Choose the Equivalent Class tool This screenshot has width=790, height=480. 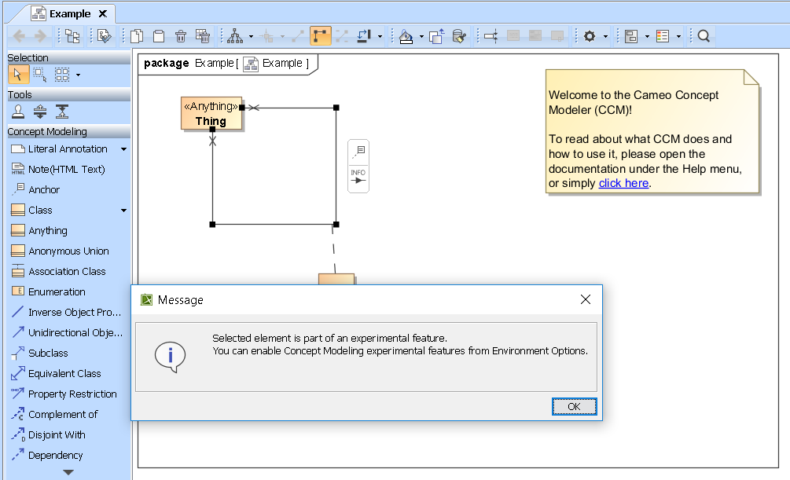tap(64, 374)
